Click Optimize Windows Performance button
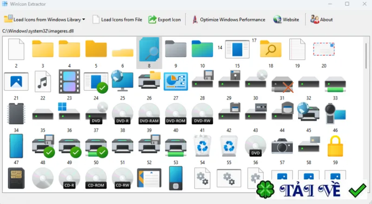The height and width of the screenshot is (204, 372). click(228, 19)
